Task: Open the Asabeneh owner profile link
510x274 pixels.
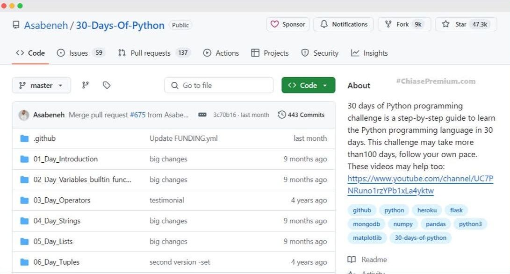Action: point(46,25)
